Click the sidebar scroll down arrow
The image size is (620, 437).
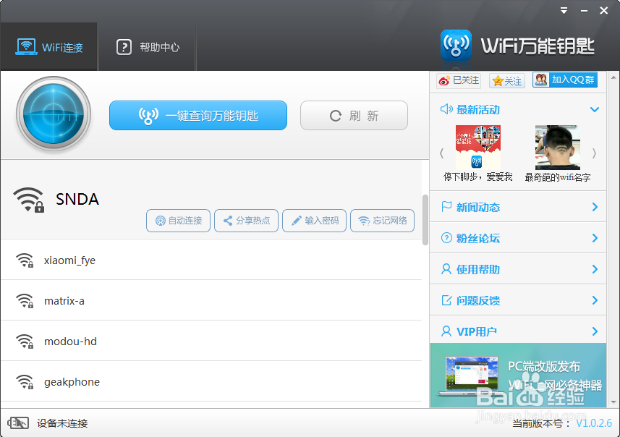pos(613,402)
